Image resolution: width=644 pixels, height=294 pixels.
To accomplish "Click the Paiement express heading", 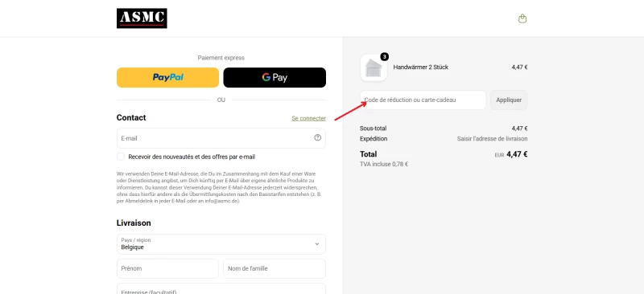I will point(221,58).
